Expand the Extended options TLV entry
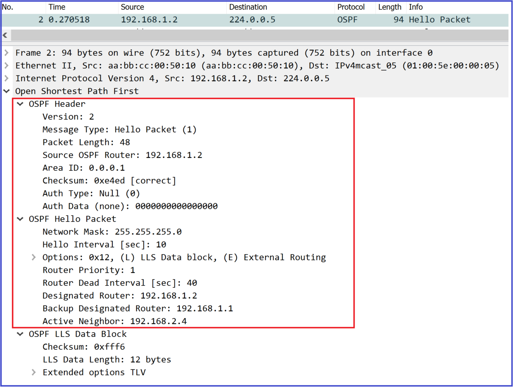The image size is (515, 388). point(33,372)
